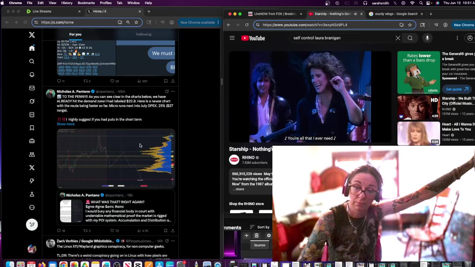
Task: Share the Pantano post
Action: 173,231
